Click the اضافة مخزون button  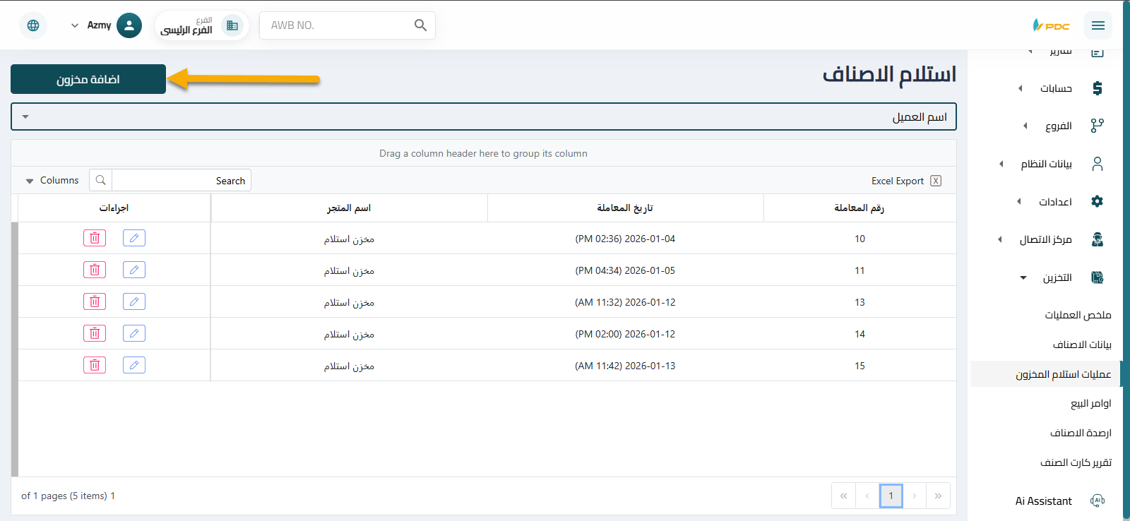tap(88, 79)
